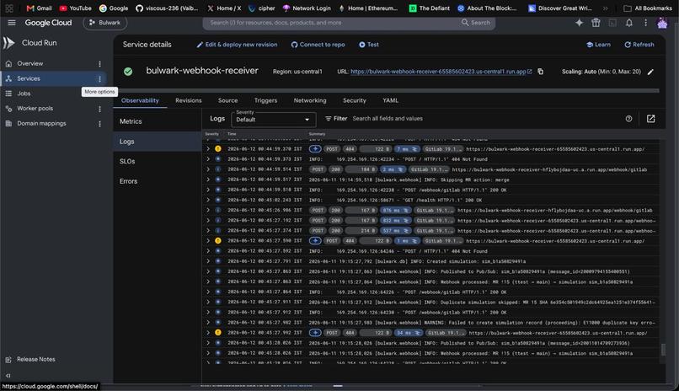Click the Cloud Run product logo
This screenshot has height=391, width=679.
click(8, 42)
